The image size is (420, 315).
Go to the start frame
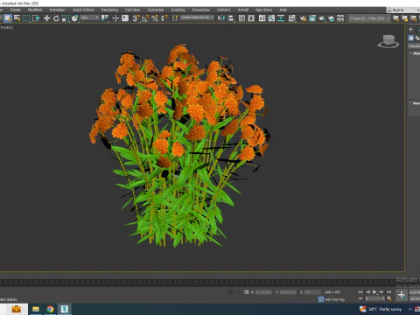[x=360, y=291]
